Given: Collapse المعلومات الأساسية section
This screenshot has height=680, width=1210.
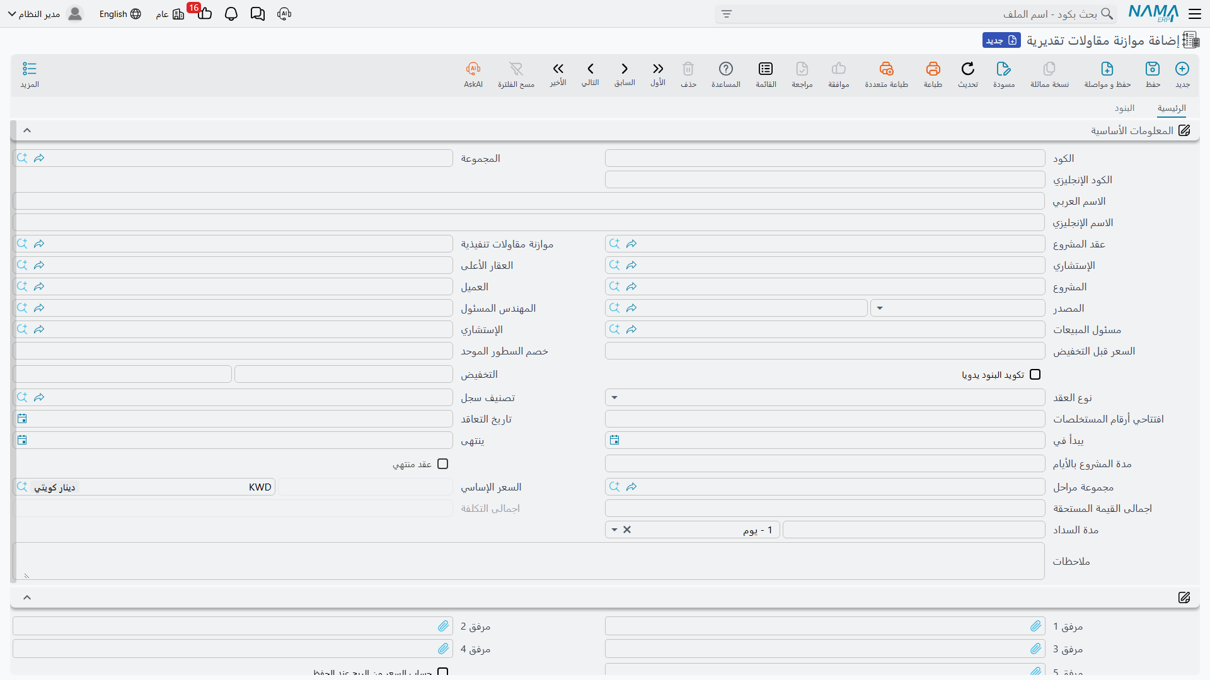Looking at the screenshot, I should tap(27, 130).
